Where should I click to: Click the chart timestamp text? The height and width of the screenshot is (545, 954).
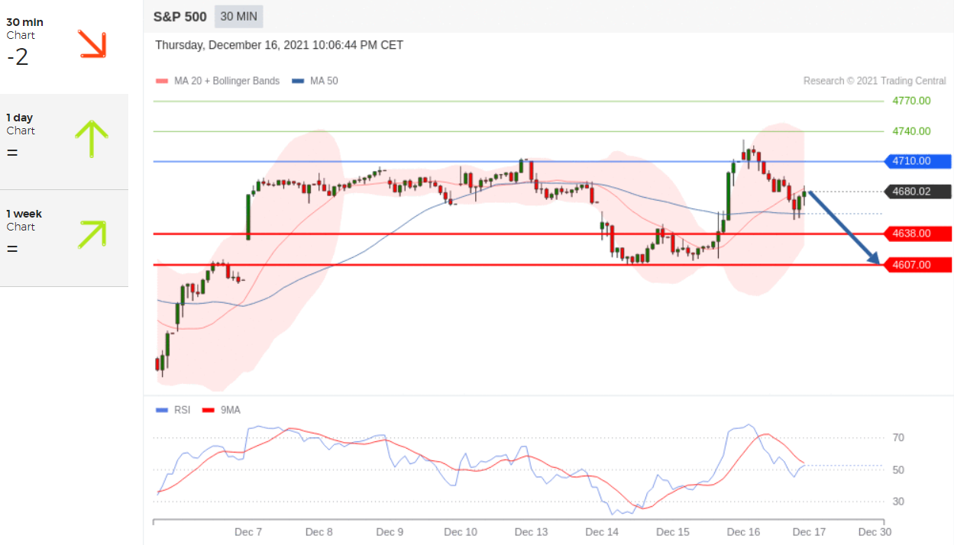(x=279, y=45)
